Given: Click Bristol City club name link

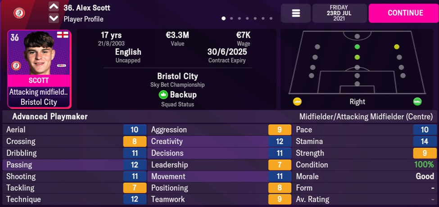Looking at the screenshot, I should pos(177,76).
